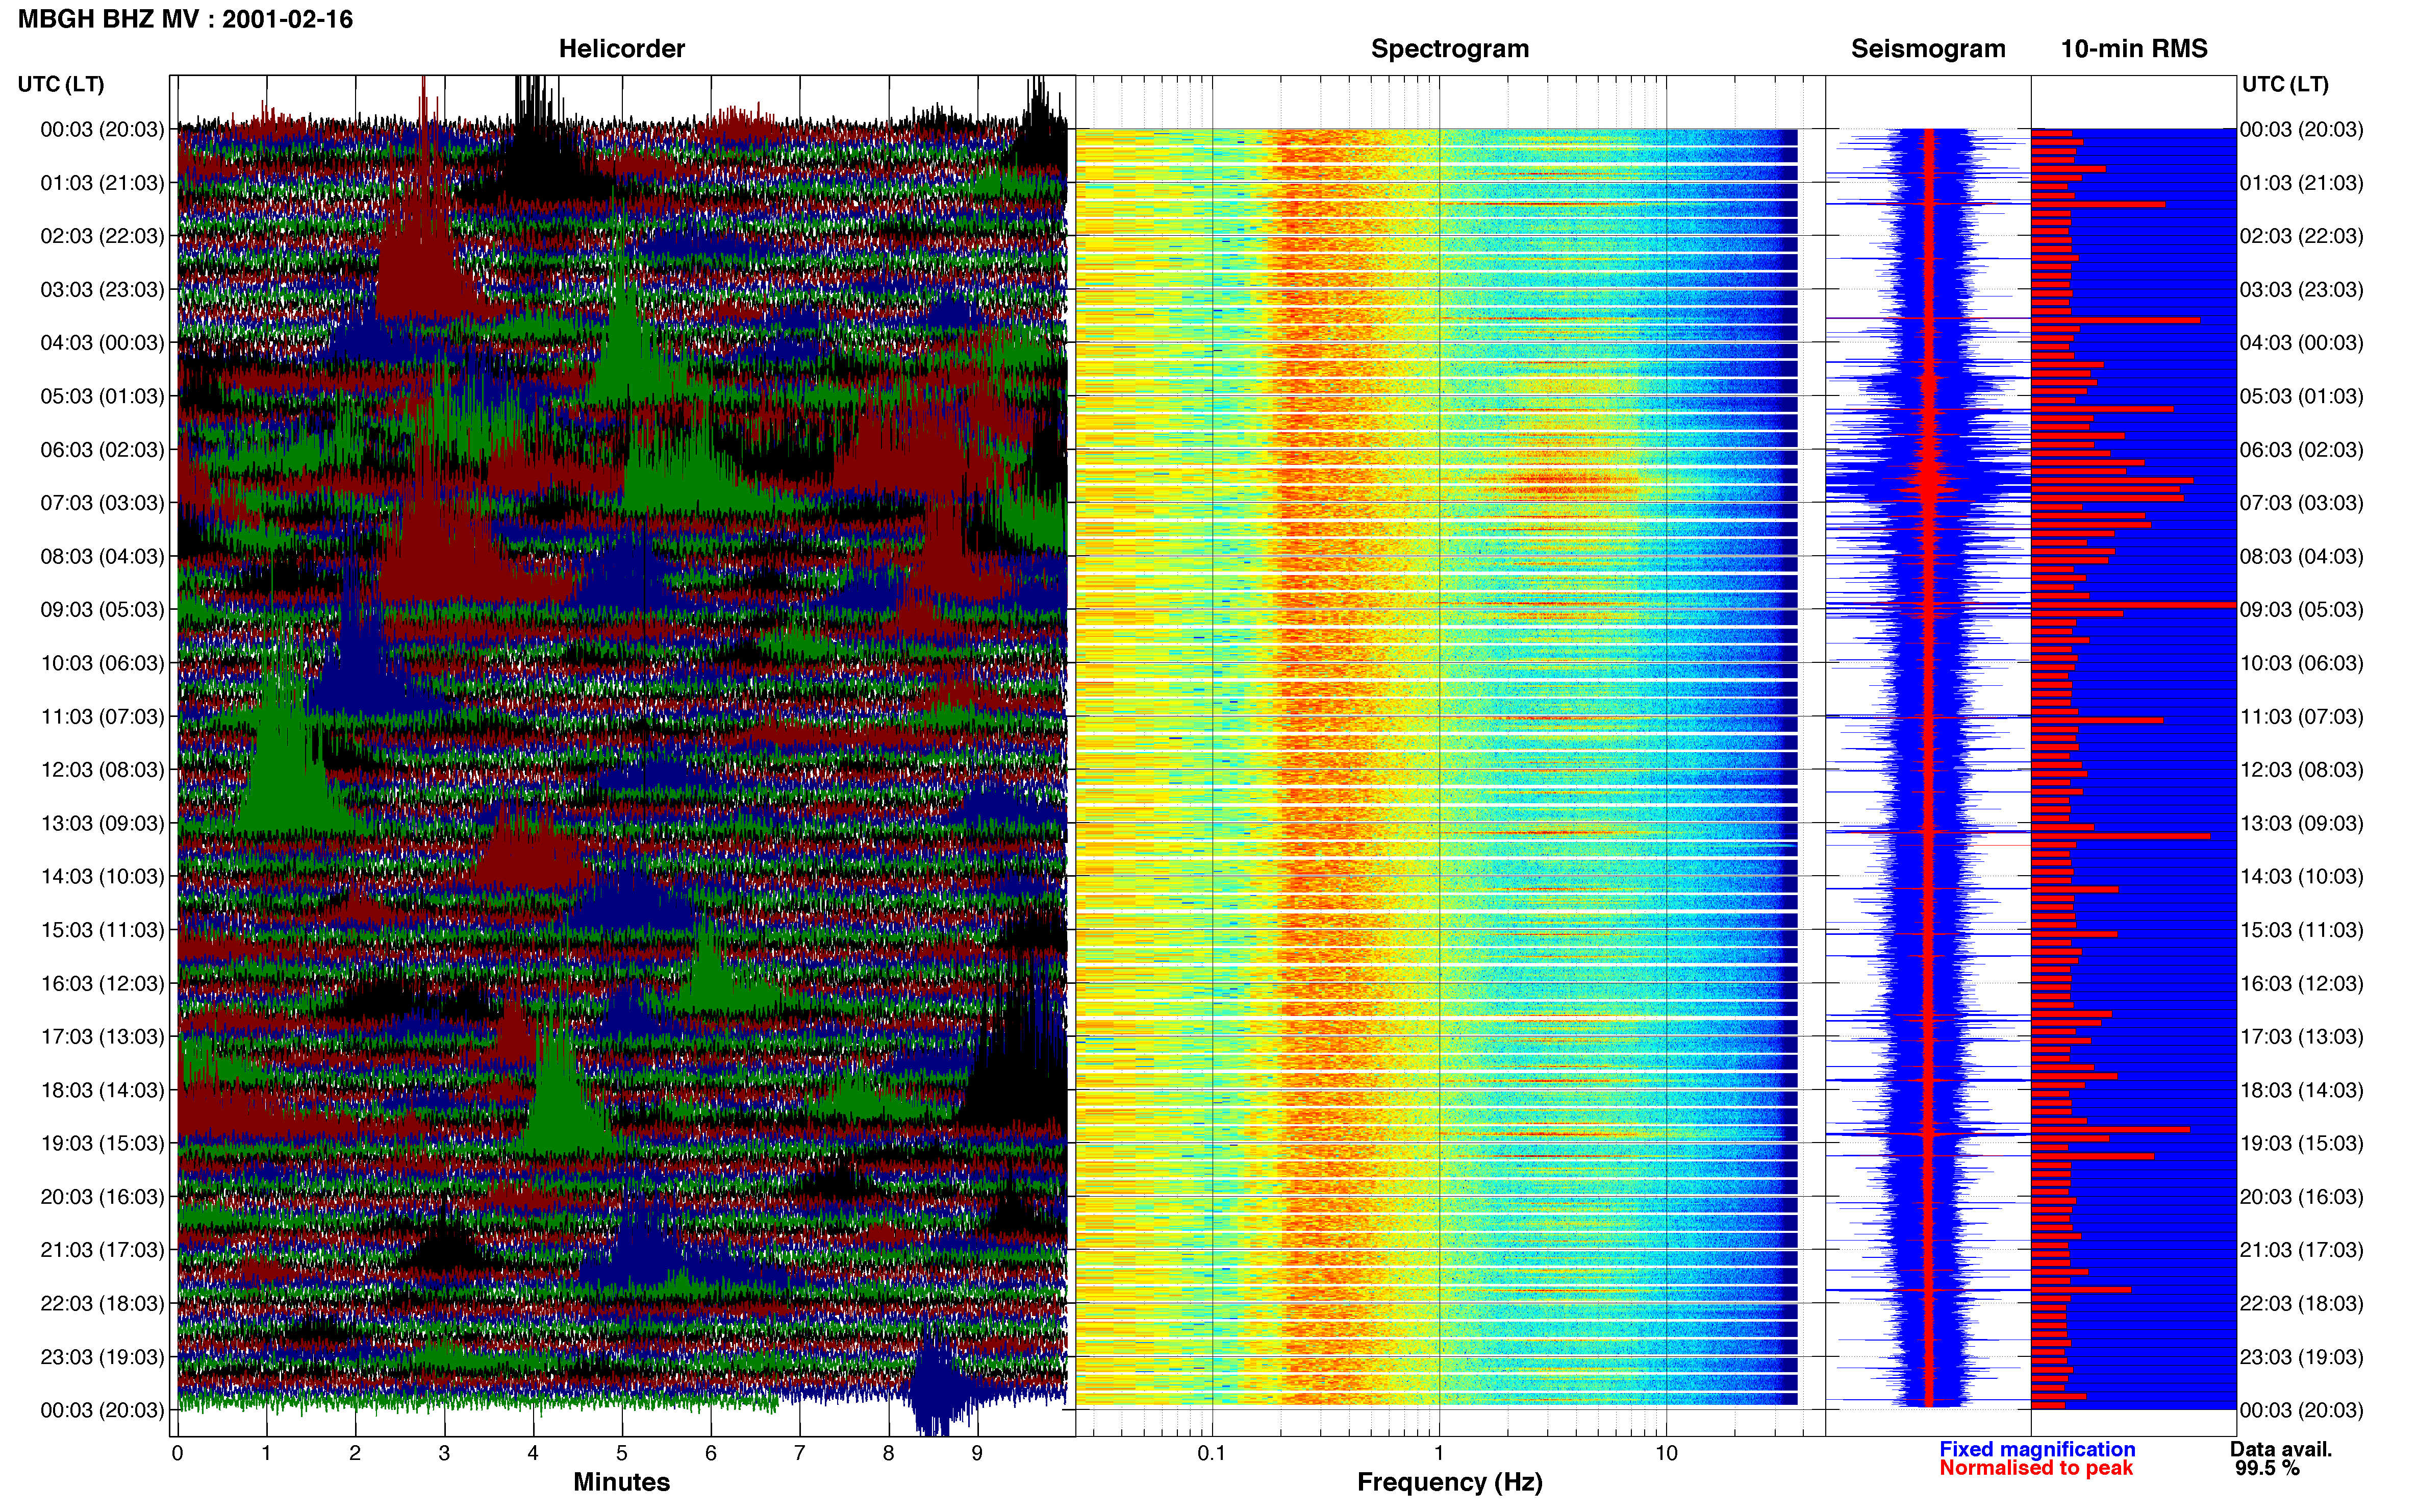
Task: Click 22:03 (18:03) on the RMS time axis
Action: tap(2302, 1304)
